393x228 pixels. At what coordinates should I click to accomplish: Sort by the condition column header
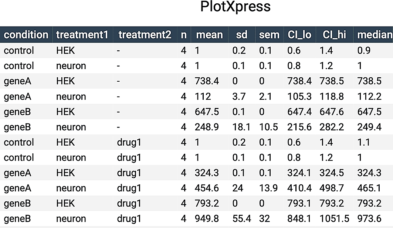tap(26, 35)
